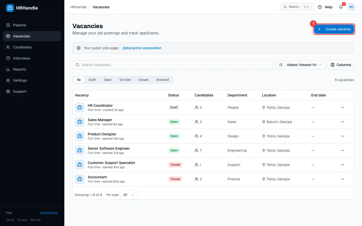Click the Create vacancy button
Viewport: 362px width, 226px height.
(334, 29)
